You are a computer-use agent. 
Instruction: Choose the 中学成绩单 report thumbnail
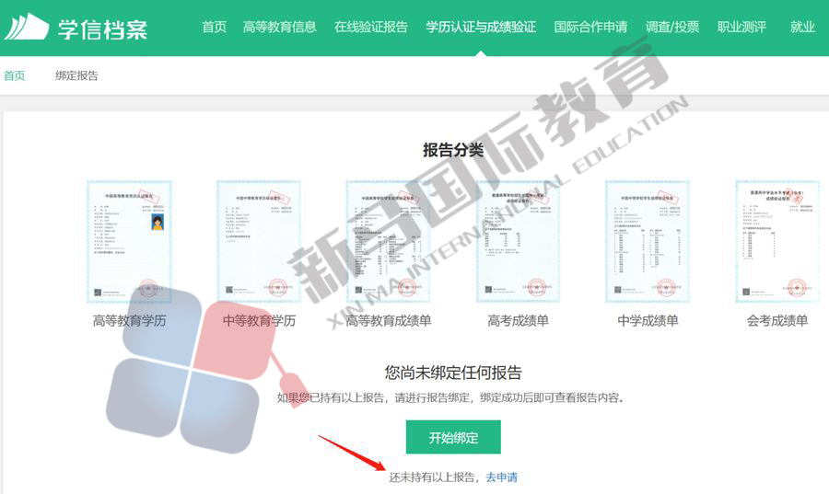647,241
